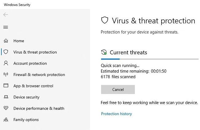Click the Firewall antenna signal icon
The image size is (200, 130).
click(6, 74)
